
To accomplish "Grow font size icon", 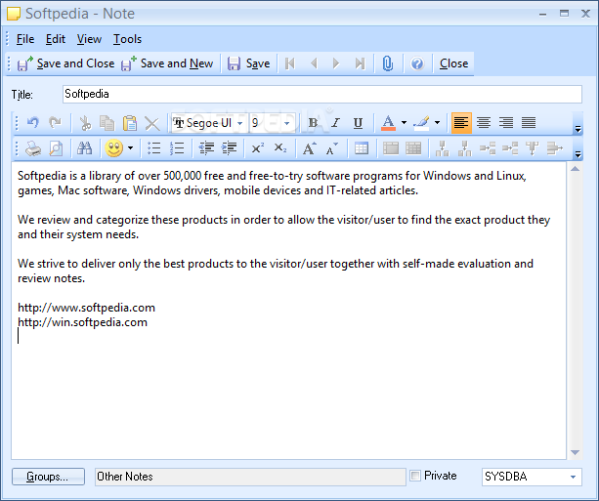I will pyautogui.click(x=310, y=147).
